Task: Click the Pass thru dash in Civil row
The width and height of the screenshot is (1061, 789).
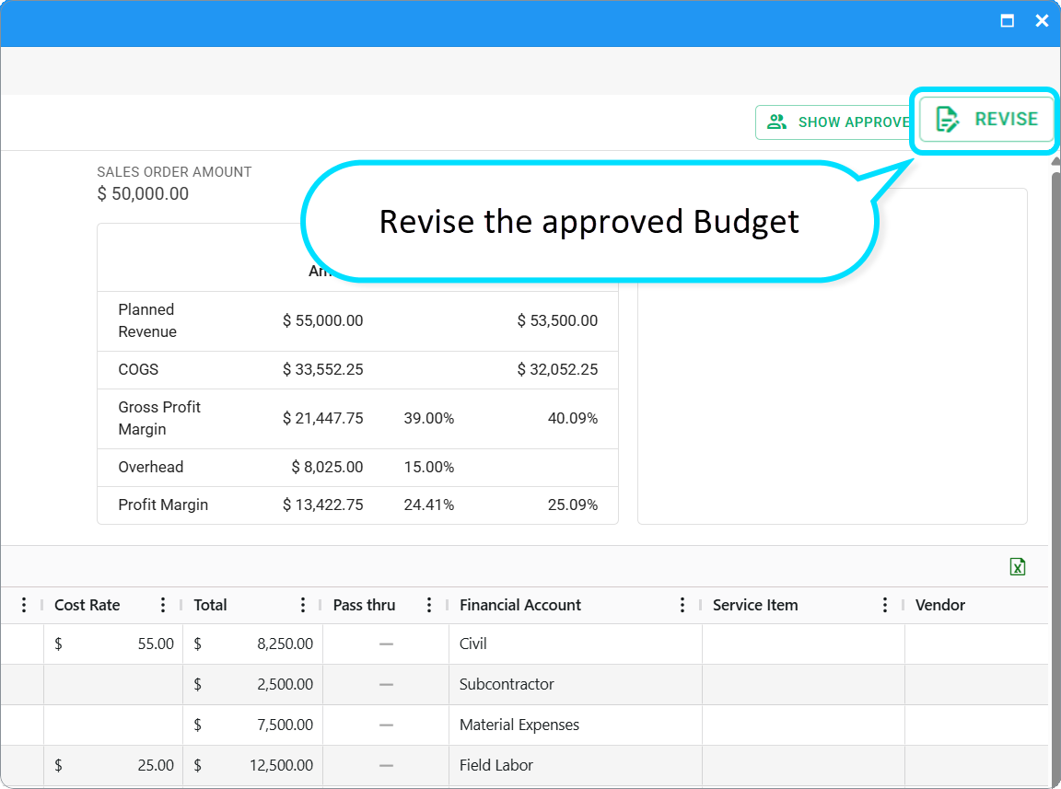Action: pyautogui.click(x=387, y=644)
